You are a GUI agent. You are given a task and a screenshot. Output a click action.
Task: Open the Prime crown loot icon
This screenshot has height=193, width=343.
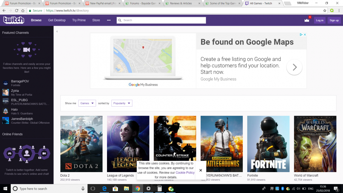(307, 20)
